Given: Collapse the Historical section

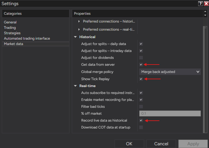Looking at the screenshot, I should [75, 37].
